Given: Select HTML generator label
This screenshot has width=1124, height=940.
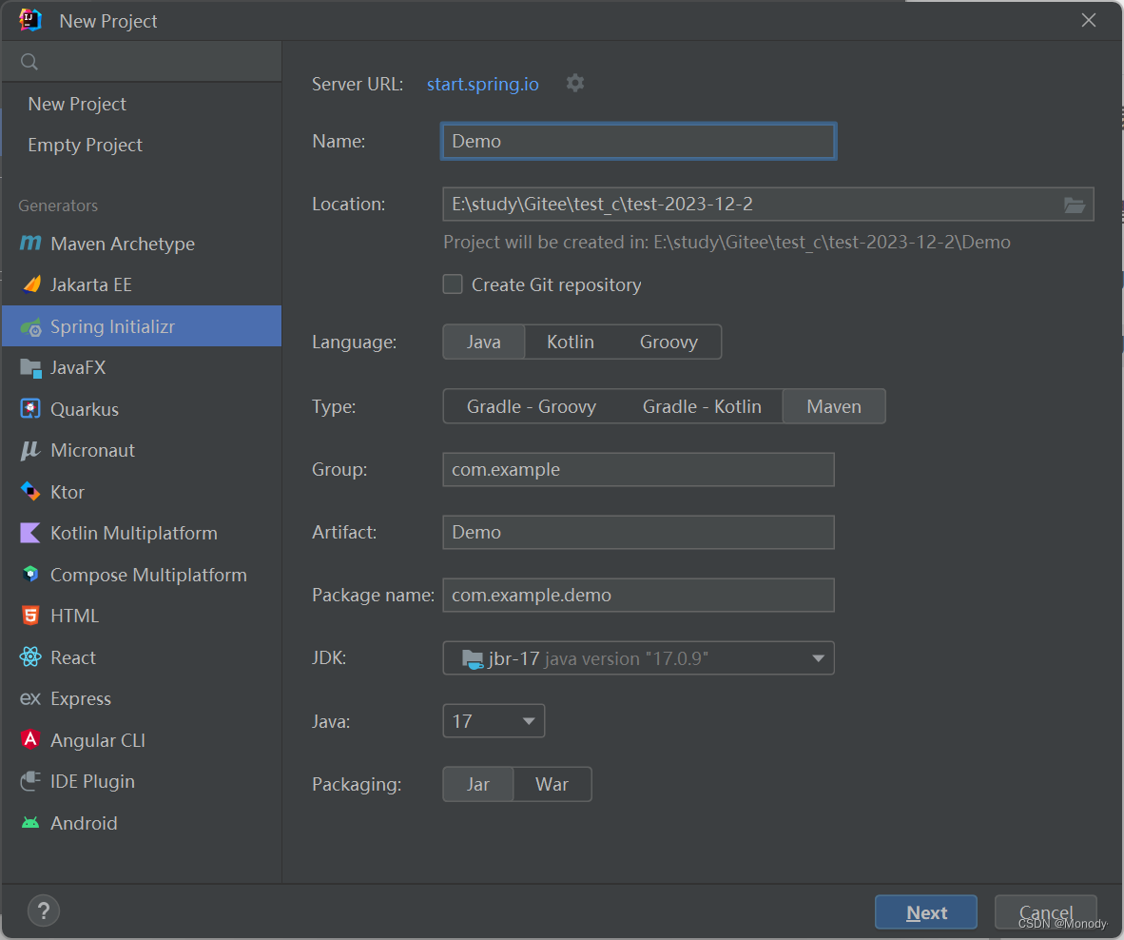Looking at the screenshot, I should pos(74,616).
